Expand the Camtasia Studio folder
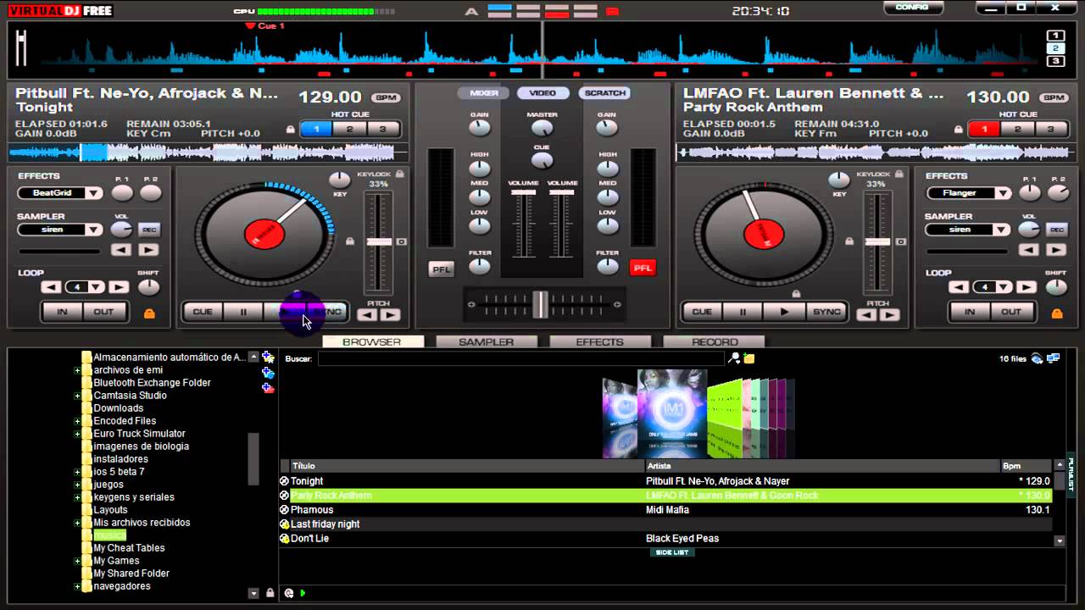The width and height of the screenshot is (1085, 610). pos(77,396)
